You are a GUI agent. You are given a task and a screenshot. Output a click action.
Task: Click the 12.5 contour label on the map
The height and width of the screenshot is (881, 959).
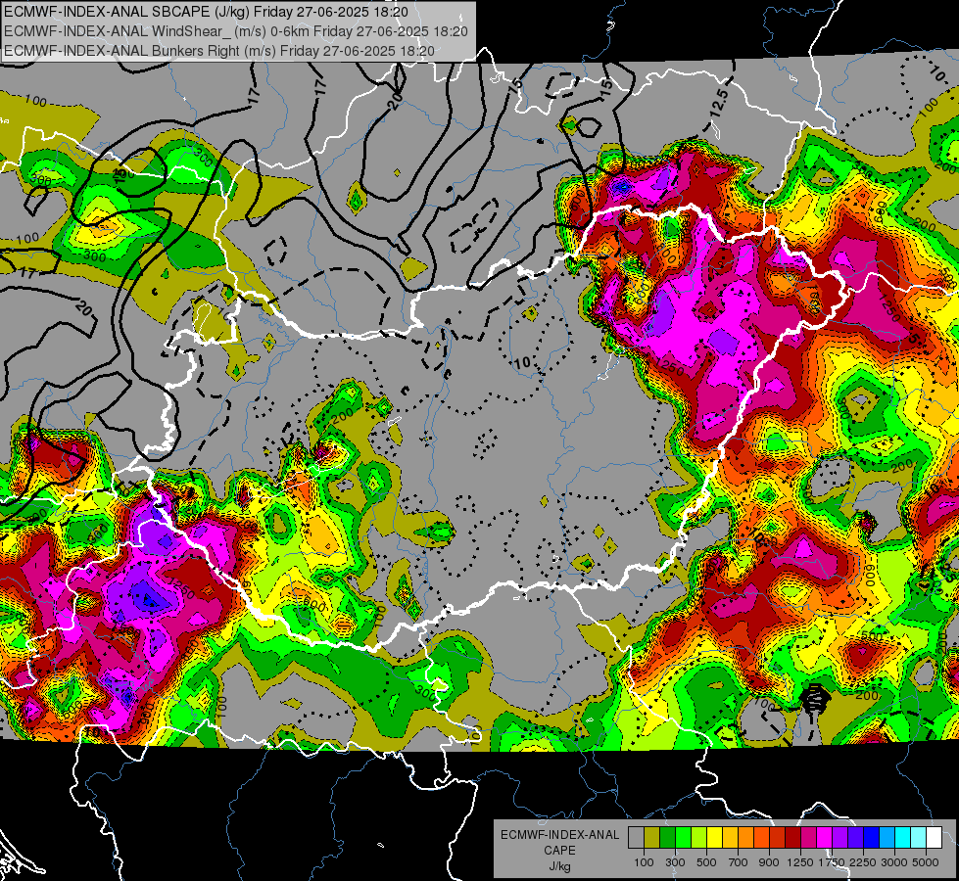(x=720, y=103)
